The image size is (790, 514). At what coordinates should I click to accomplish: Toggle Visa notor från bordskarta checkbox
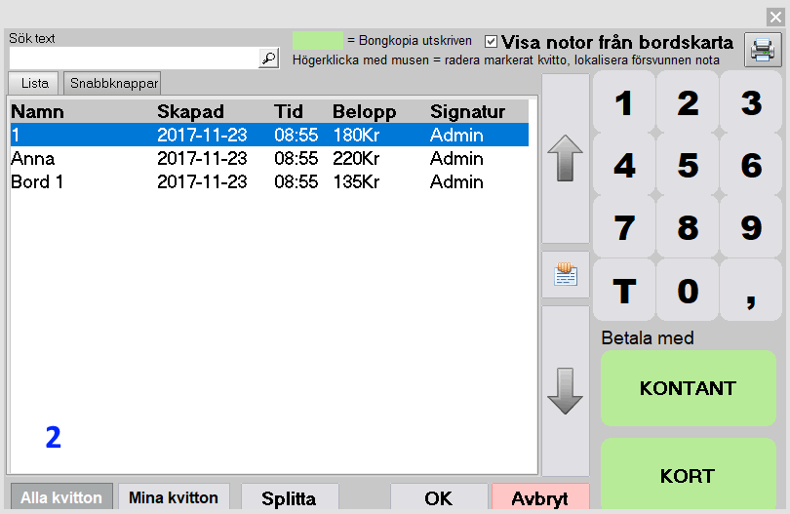click(492, 42)
